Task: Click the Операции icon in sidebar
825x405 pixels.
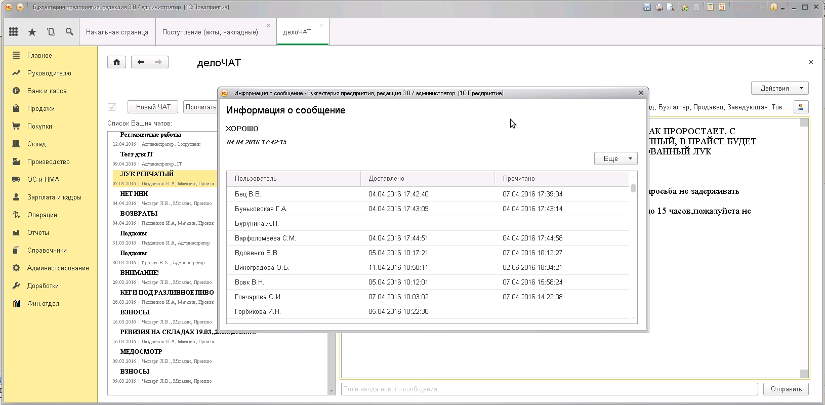Action: [x=16, y=215]
